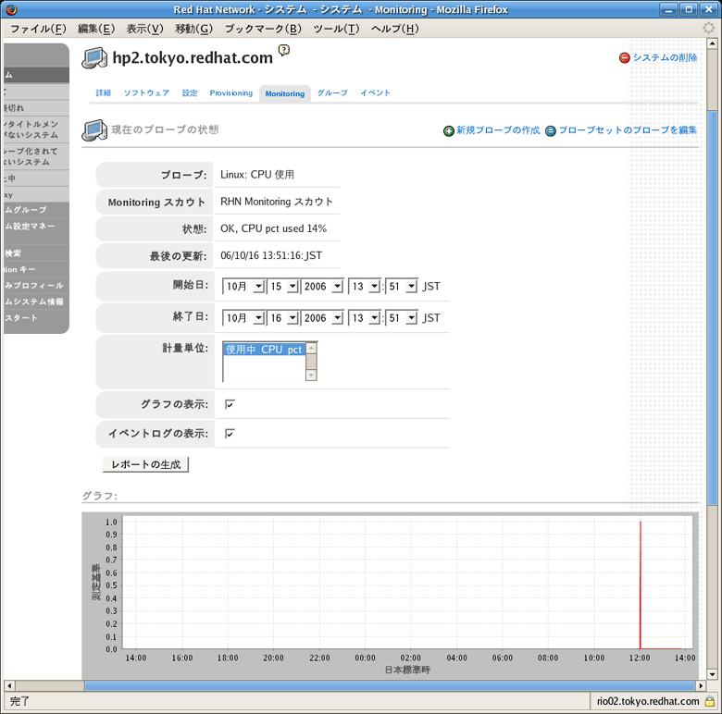This screenshot has height=714, width=722.
Task: Click the レポートの生成 button
Action: pyautogui.click(x=145, y=464)
